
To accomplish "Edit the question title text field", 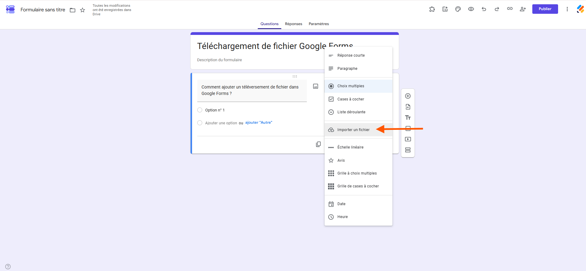I will [252, 91].
